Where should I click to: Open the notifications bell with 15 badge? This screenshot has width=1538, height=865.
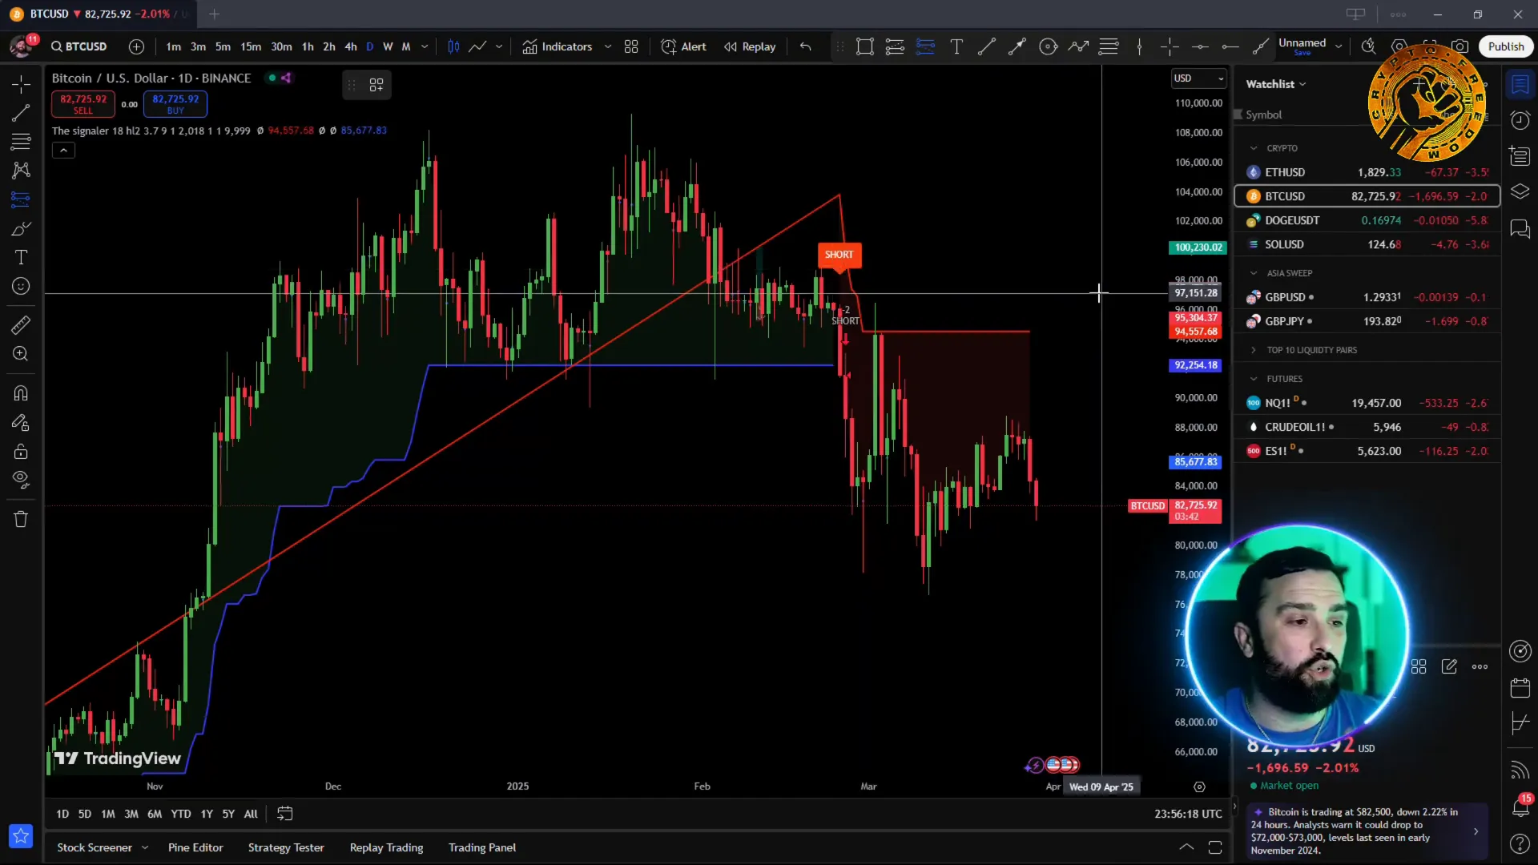coord(1520,807)
